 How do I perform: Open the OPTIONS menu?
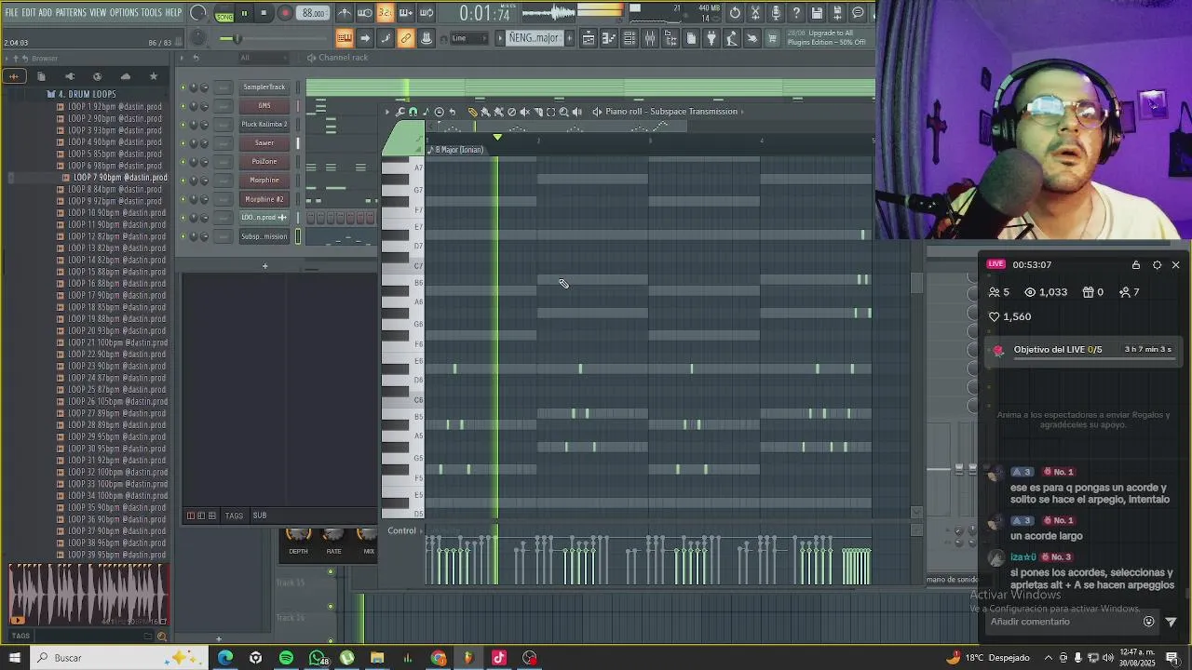click(123, 12)
